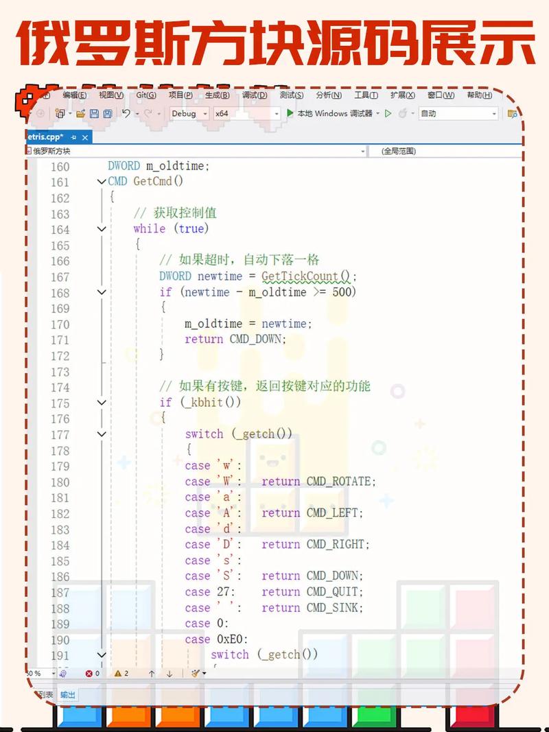549x732 pixels.
Task: Collapse the while (true) loop
Action: (x=102, y=229)
